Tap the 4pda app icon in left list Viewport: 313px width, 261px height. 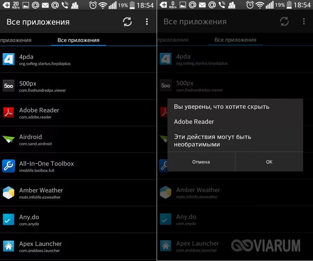tap(9, 59)
